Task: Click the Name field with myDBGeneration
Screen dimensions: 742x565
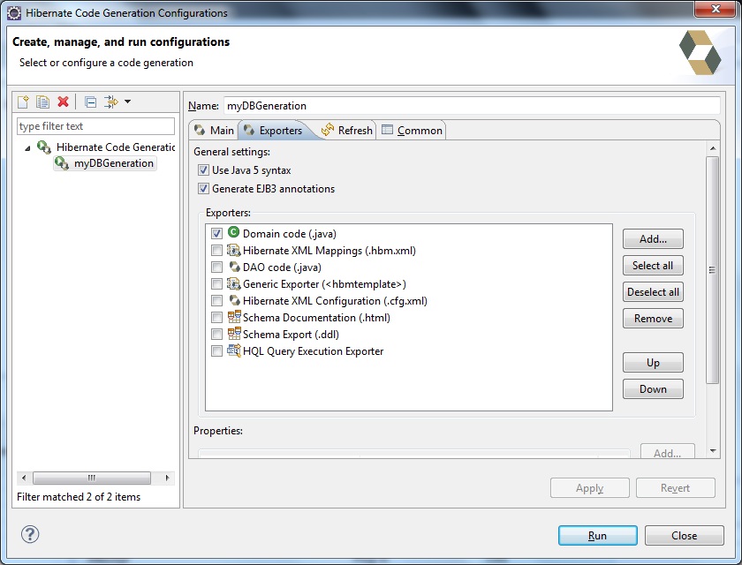Action: [x=472, y=105]
